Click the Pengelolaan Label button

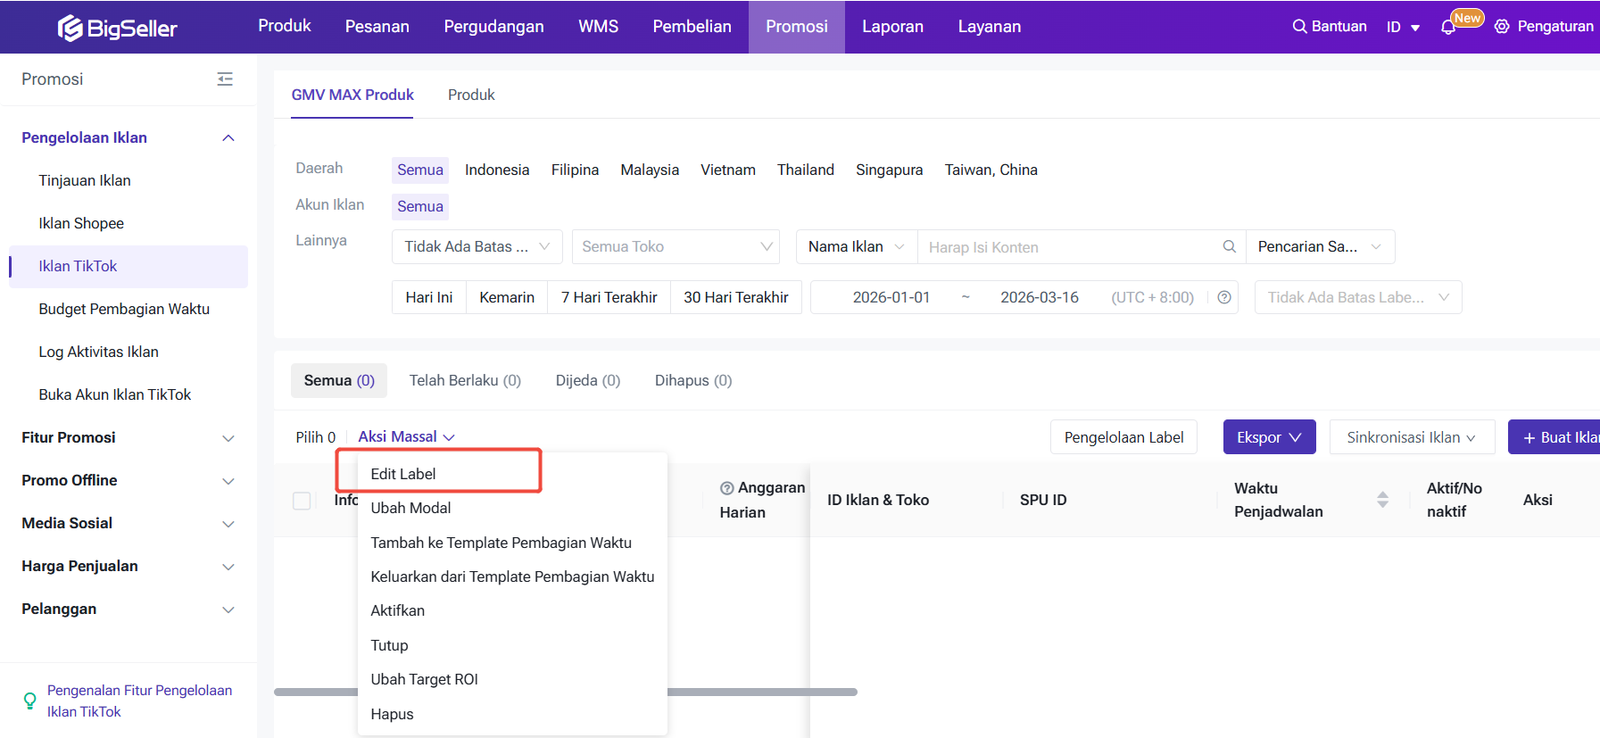1123,437
